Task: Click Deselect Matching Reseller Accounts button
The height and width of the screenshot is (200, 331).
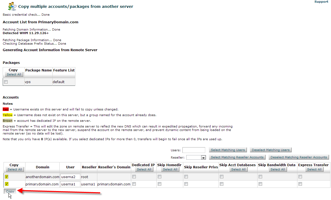Action: (299, 157)
